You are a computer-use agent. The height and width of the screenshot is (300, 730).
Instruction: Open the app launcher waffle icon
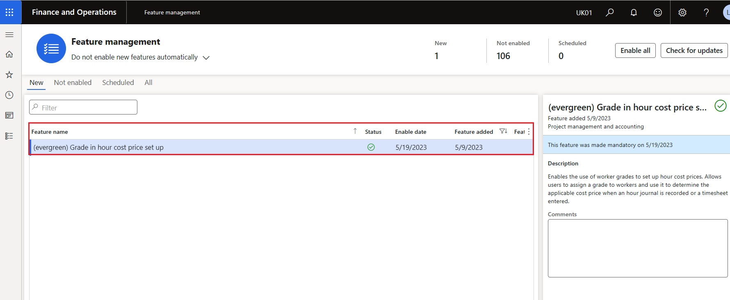tap(9, 12)
